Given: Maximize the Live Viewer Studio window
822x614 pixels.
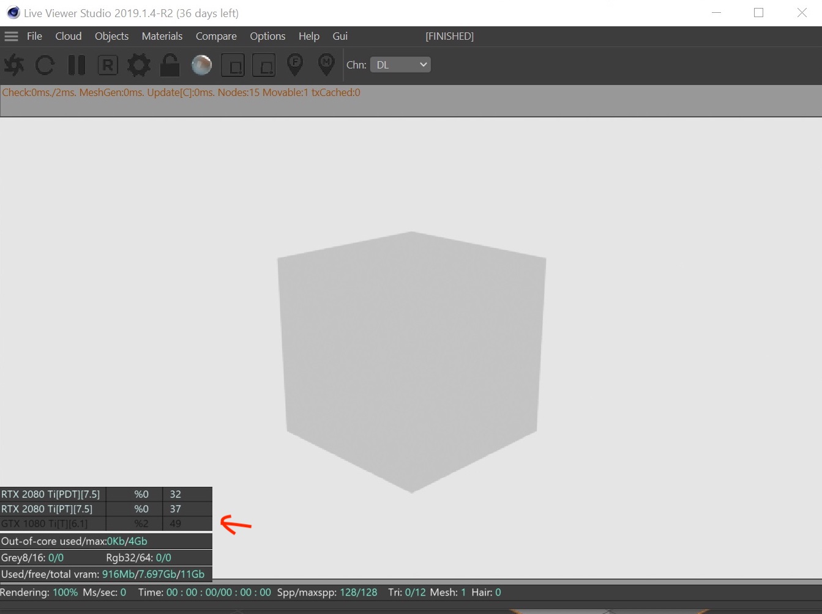Looking at the screenshot, I should pyautogui.click(x=759, y=13).
